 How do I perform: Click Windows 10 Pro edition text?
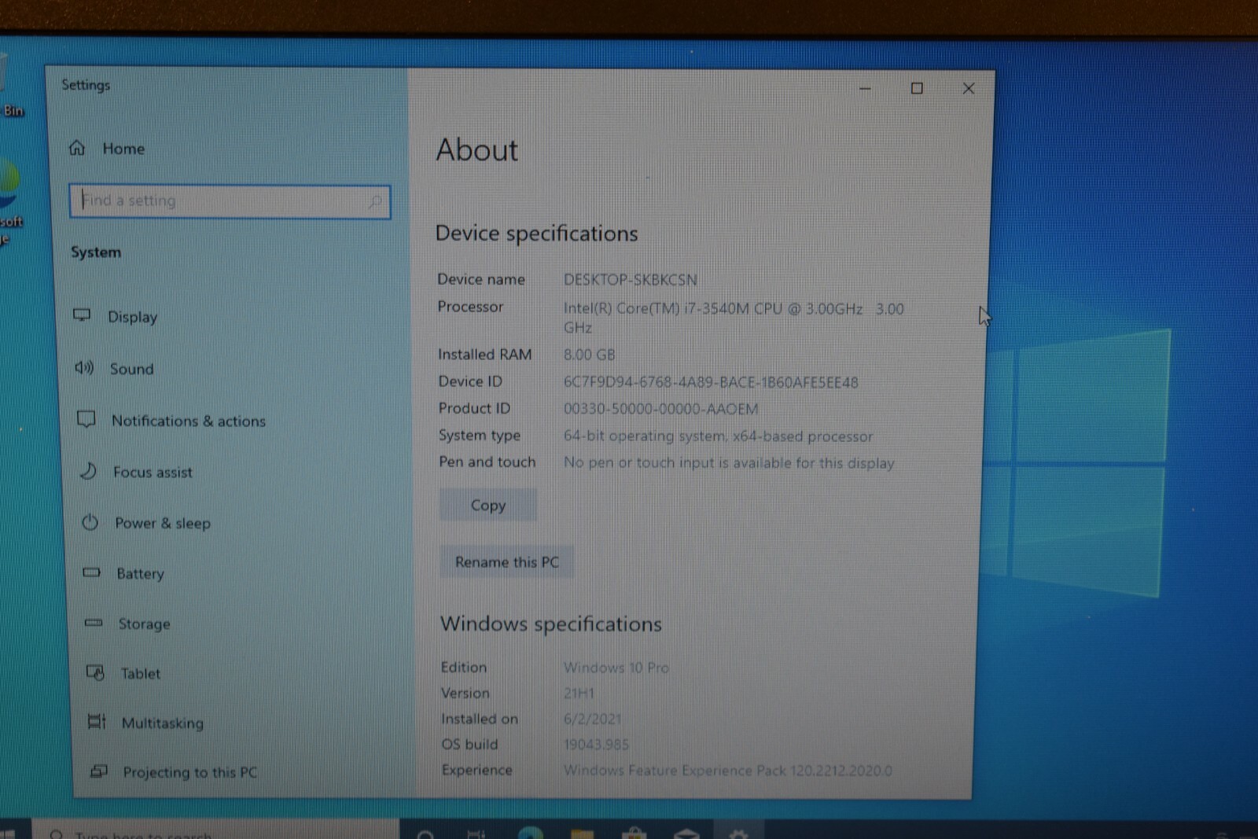click(616, 668)
